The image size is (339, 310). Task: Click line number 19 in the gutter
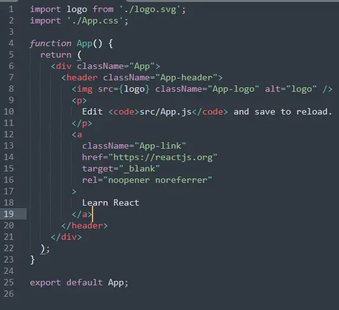pos(9,214)
